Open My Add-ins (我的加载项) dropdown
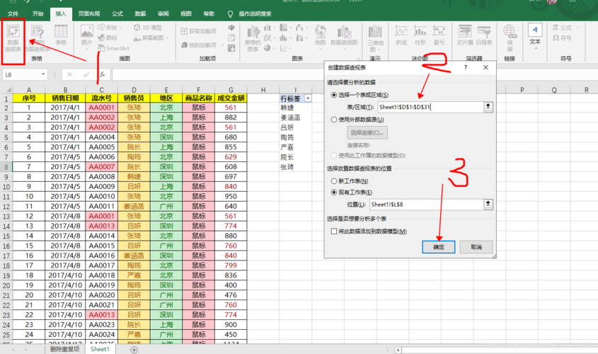Screen dimensions: 598x354 coord(202,45)
